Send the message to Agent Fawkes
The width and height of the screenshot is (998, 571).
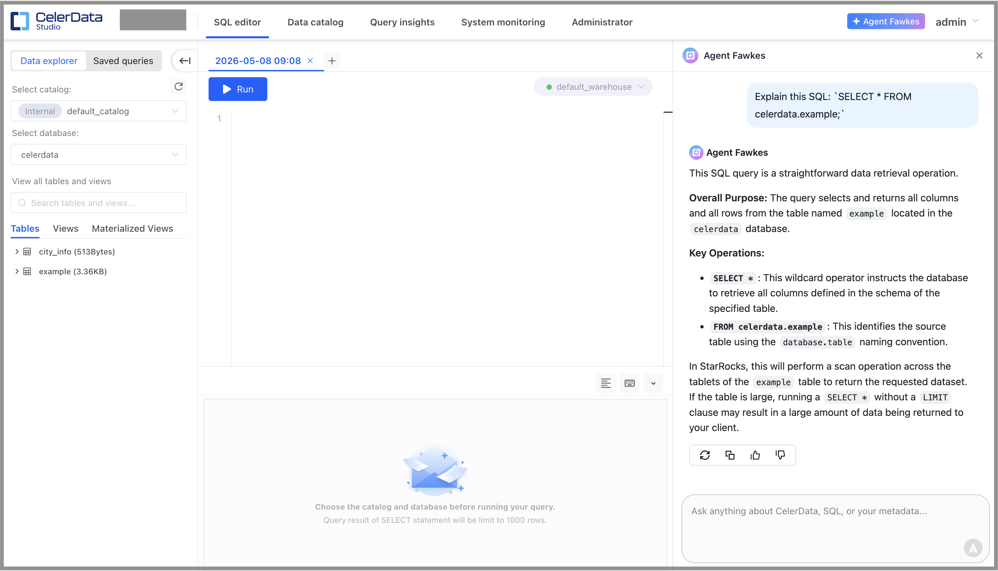pos(973,548)
